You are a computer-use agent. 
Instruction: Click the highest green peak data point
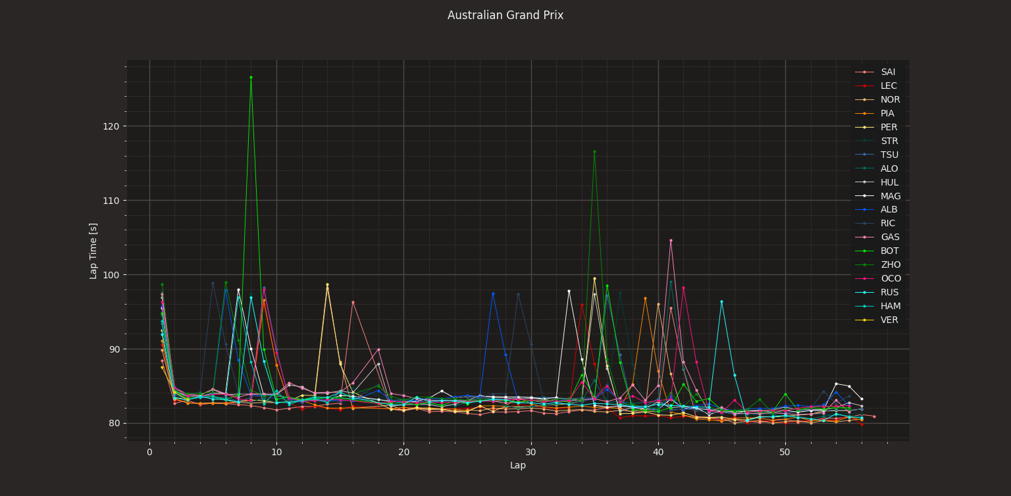(x=251, y=77)
